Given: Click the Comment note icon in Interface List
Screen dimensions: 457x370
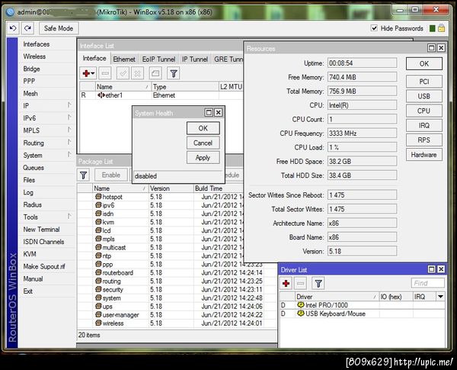Looking at the screenshot, I should click(x=155, y=73).
